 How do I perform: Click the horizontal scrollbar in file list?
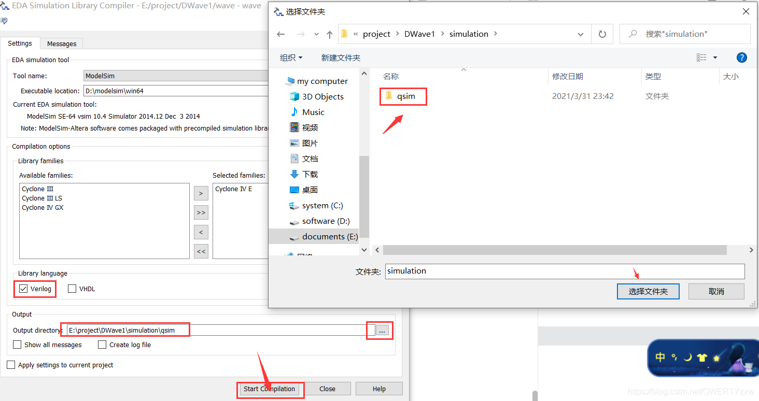(x=555, y=250)
